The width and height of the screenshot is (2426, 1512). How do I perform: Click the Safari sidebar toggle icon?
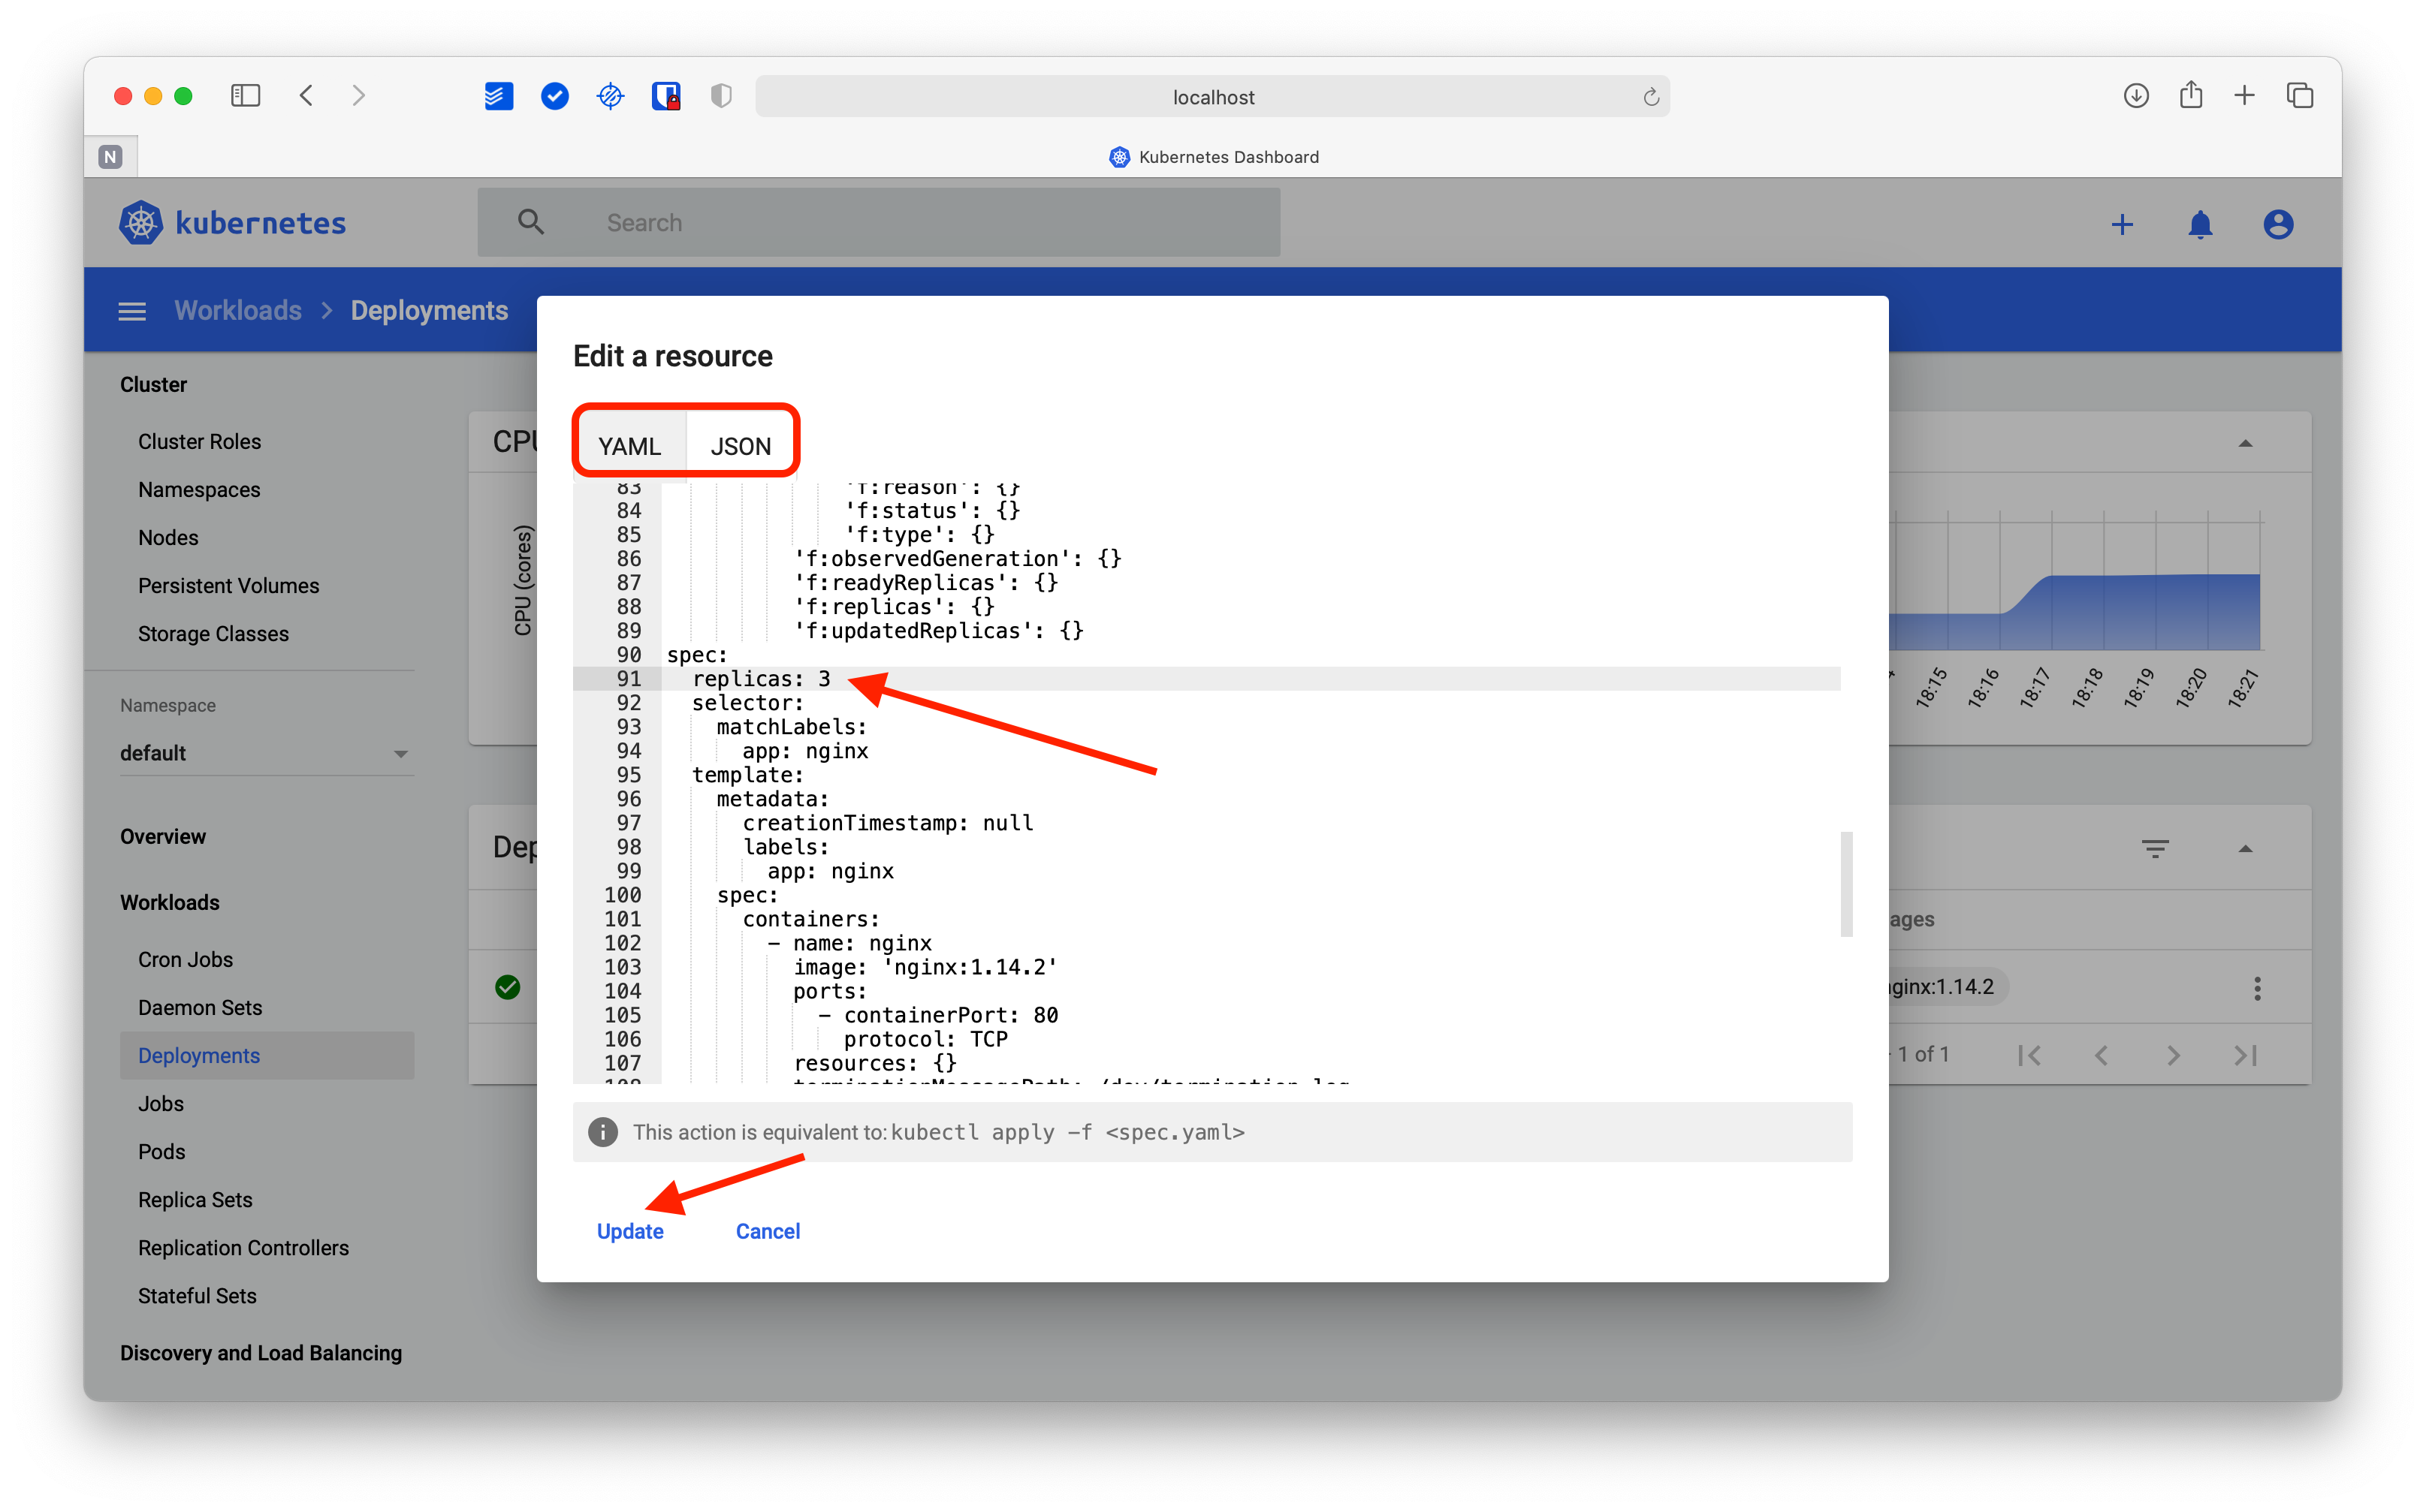coord(245,96)
